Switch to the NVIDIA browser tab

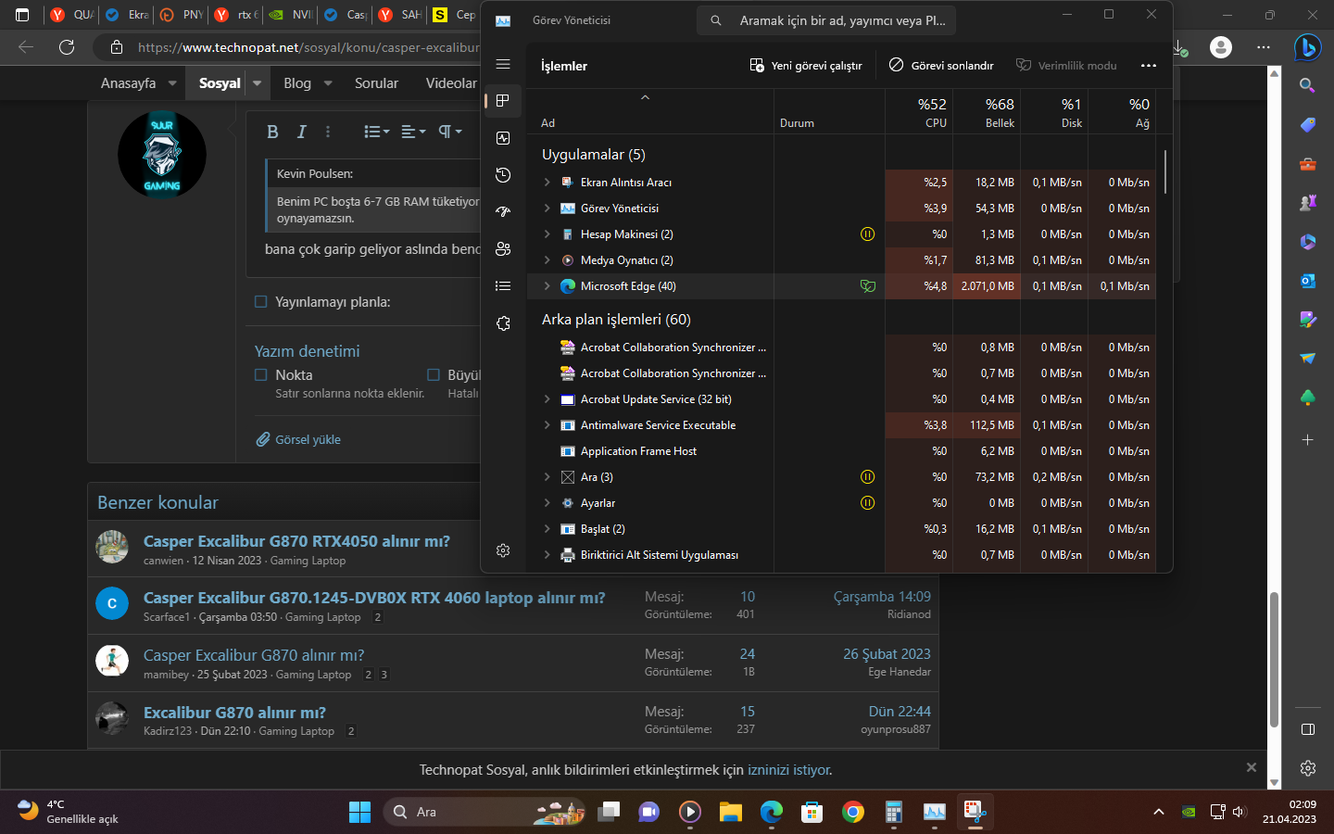point(292,15)
